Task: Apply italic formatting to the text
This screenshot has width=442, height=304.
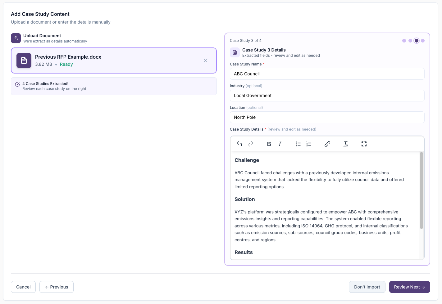Action: [280, 144]
